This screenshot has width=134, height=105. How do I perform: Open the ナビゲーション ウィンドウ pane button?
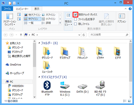(x=10, y=19)
